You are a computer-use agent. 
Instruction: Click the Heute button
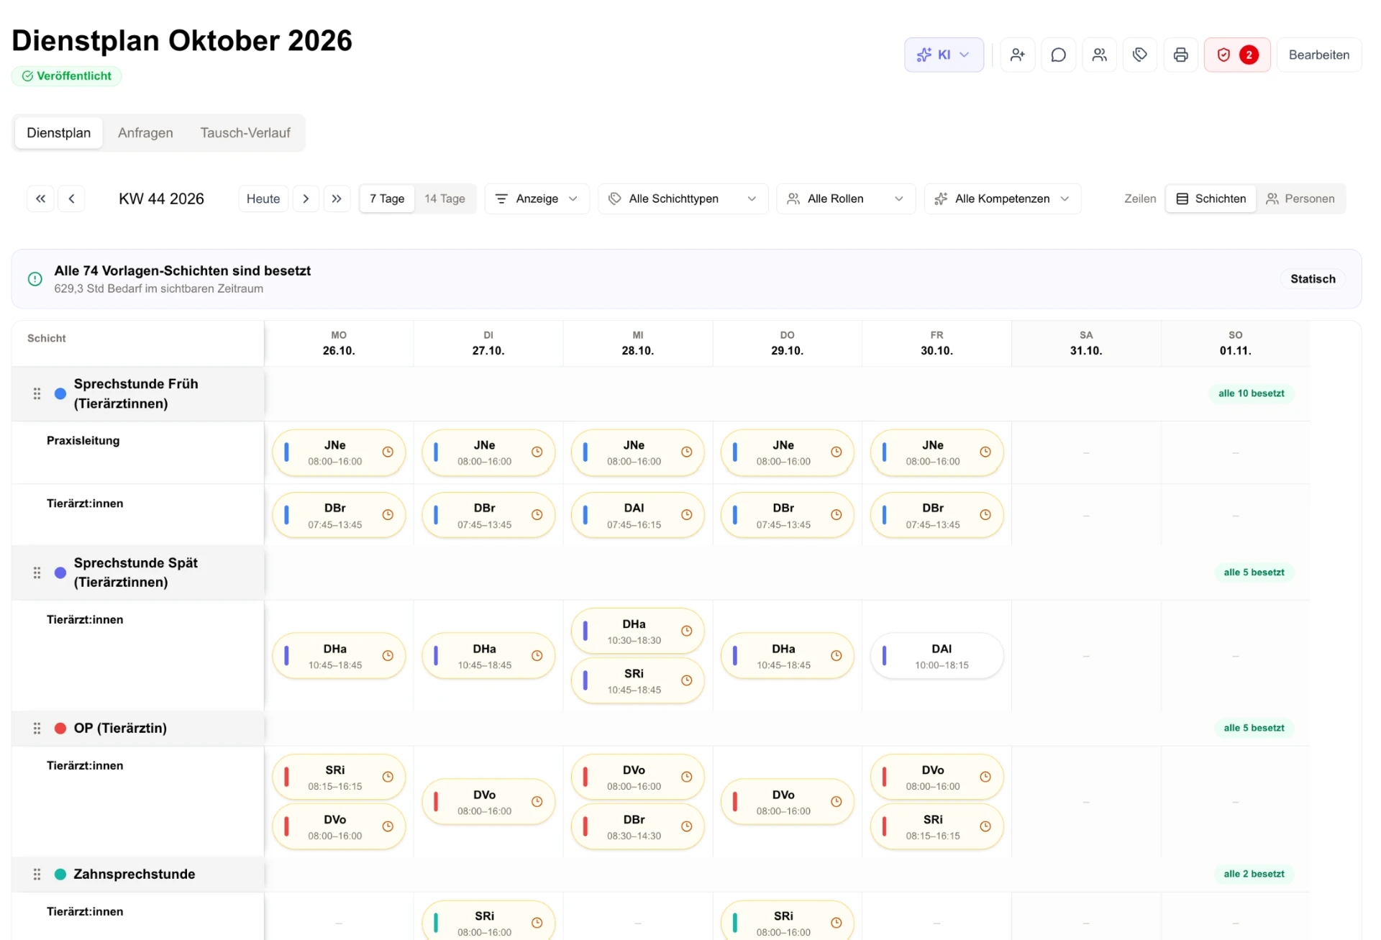click(263, 199)
